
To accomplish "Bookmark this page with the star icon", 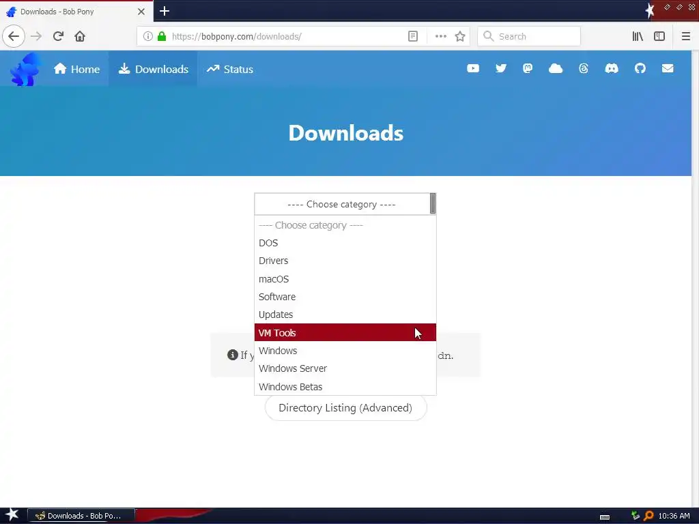I will point(460,36).
